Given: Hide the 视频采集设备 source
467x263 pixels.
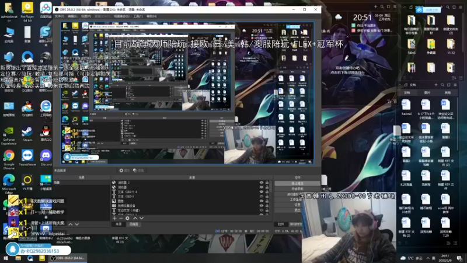Looking at the screenshot, I should [261, 206].
